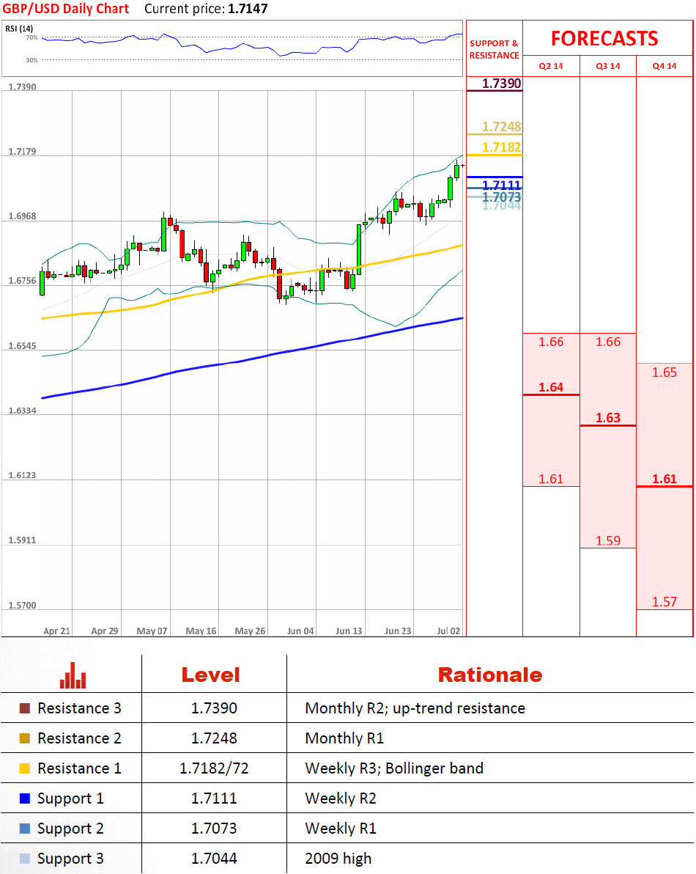Pick the Resistance 1 yellow swatch
This screenshot has height=874, width=696.
click(25, 769)
